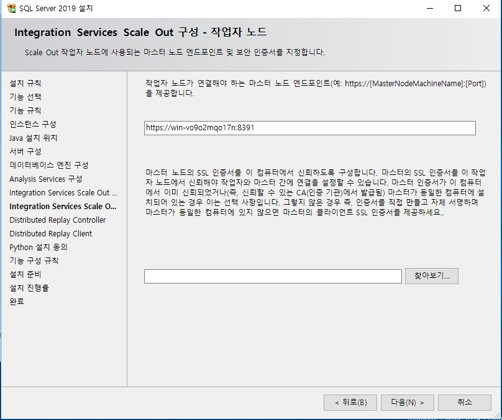Screen dimensions: 502x420
Task: Close the SQL Server 2019 setup window
Action: pyautogui.click(x=486, y=8)
